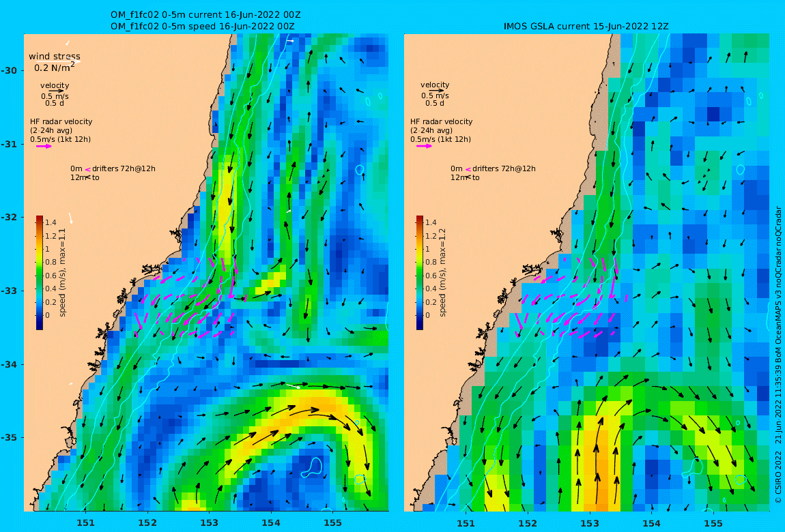Click 'speed (m/s), max=1.2' colorbar label

[442, 273]
